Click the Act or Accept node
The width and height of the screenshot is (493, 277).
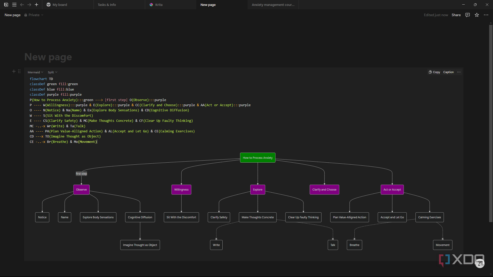[392, 190]
